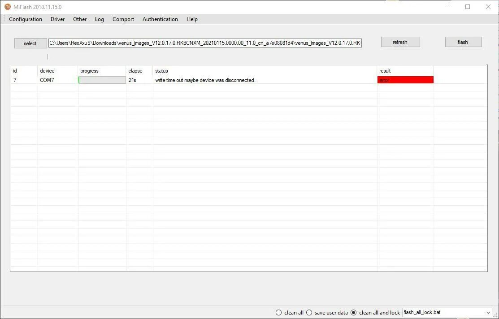Open the Other menu

point(80,19)
